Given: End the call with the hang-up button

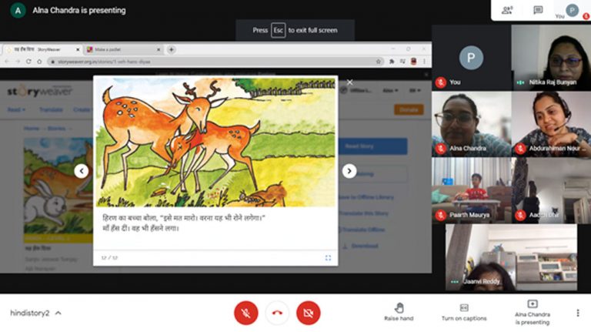Looking at the screenshot, I should point(277,313).
